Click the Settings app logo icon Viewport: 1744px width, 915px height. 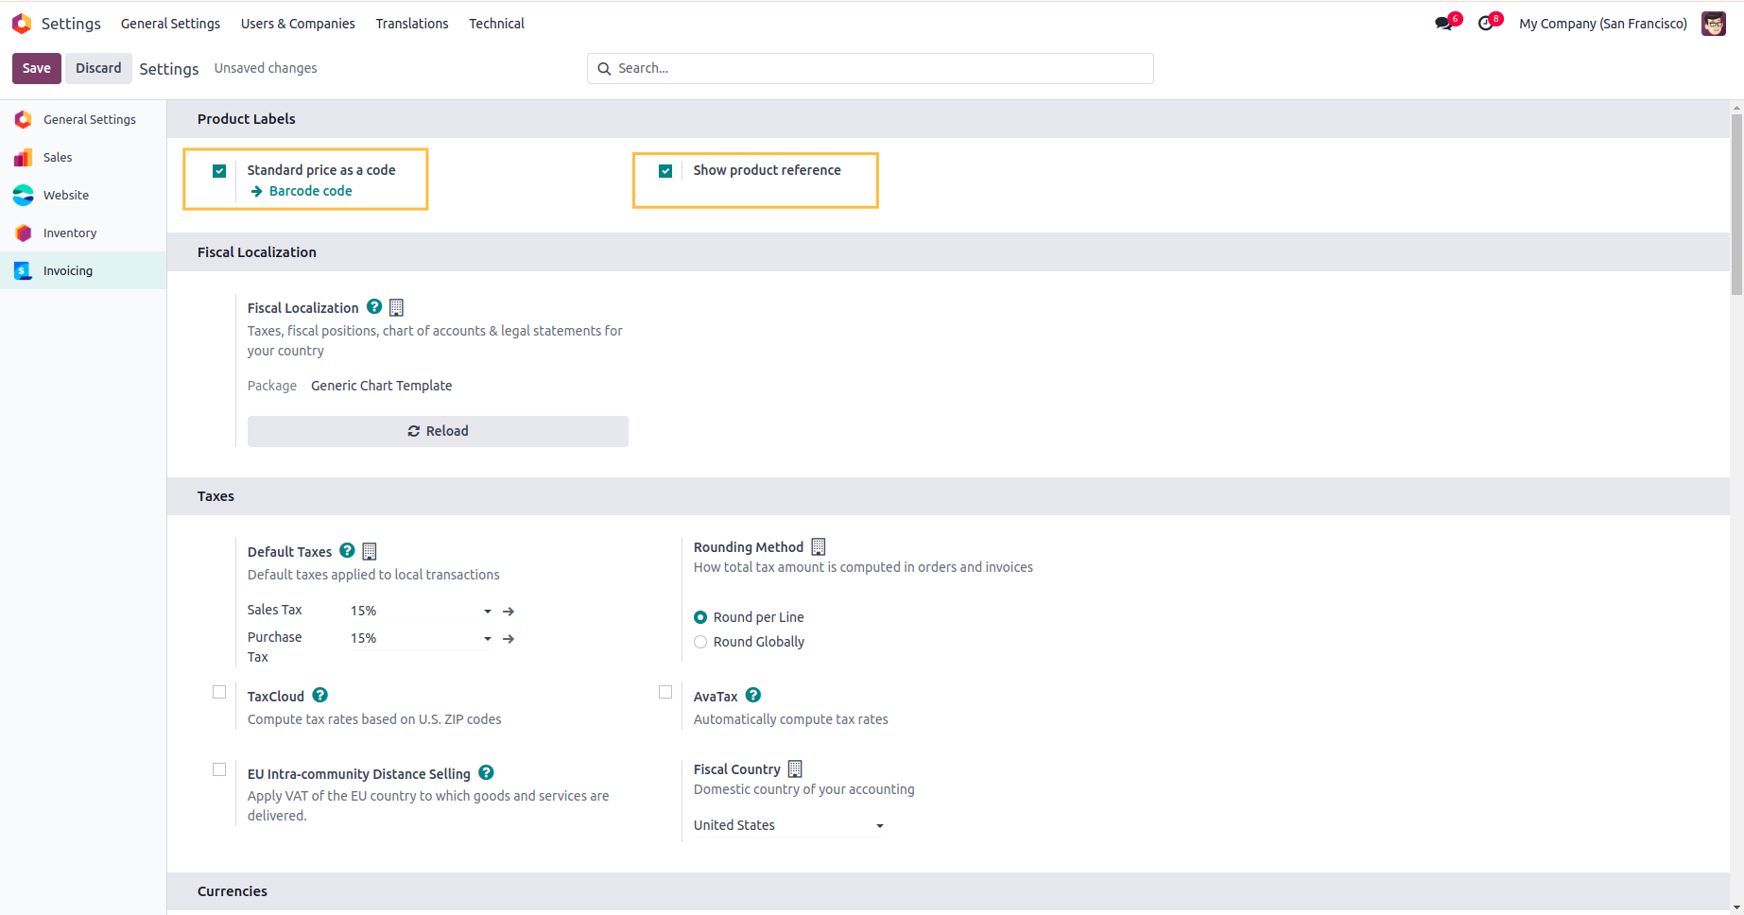tap(22, 24)
